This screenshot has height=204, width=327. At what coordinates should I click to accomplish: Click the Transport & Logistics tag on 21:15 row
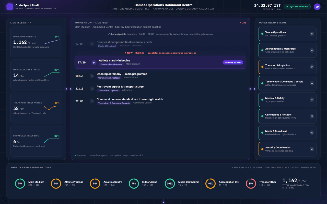tap(108, 91)
